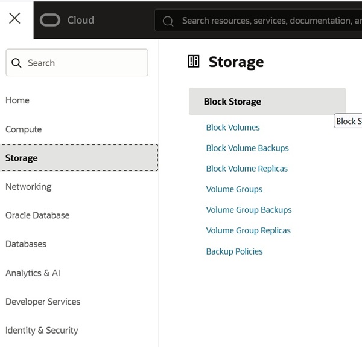Open the Networking menu category

tap(28, 187)
